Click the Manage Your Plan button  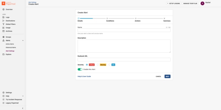click(x=190, y=3)
